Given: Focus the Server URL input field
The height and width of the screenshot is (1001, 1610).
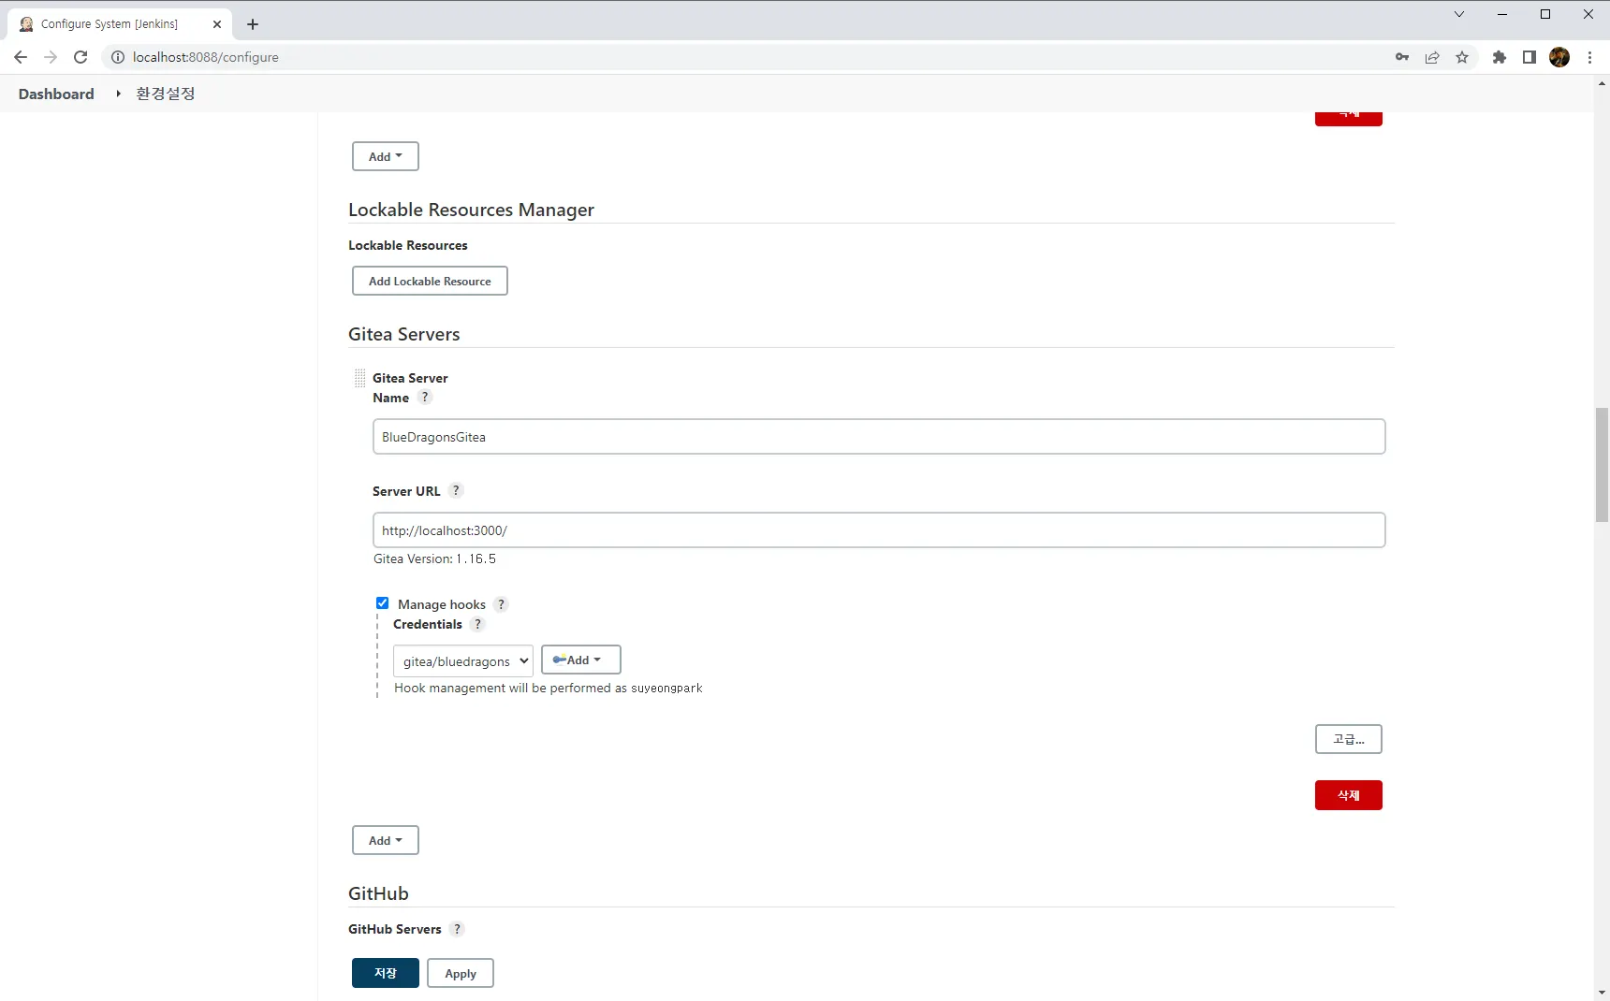Looking at the screenshot, I should coord(879,530).
